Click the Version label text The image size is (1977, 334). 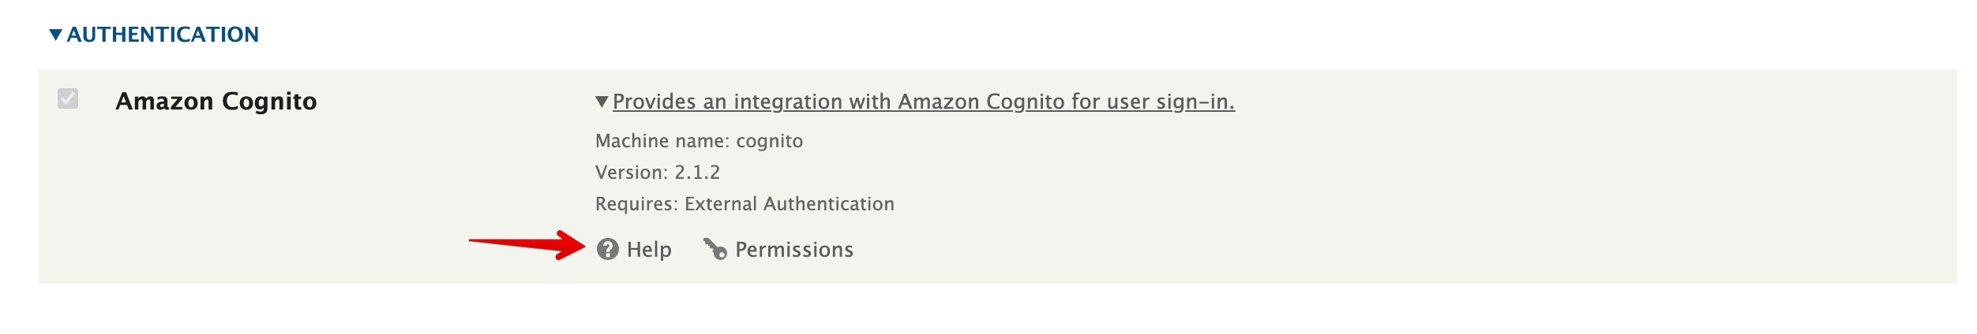click(631, 173)
